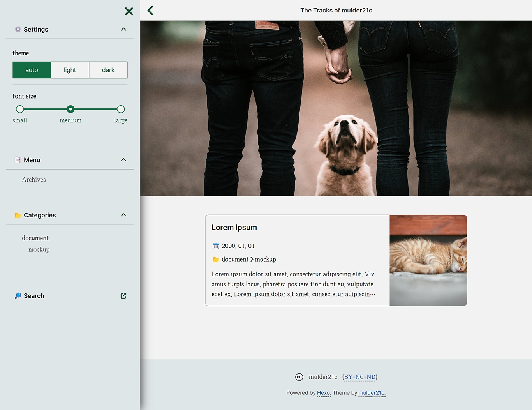
Task: Select the auto theme option
Action: pos(32,70)
